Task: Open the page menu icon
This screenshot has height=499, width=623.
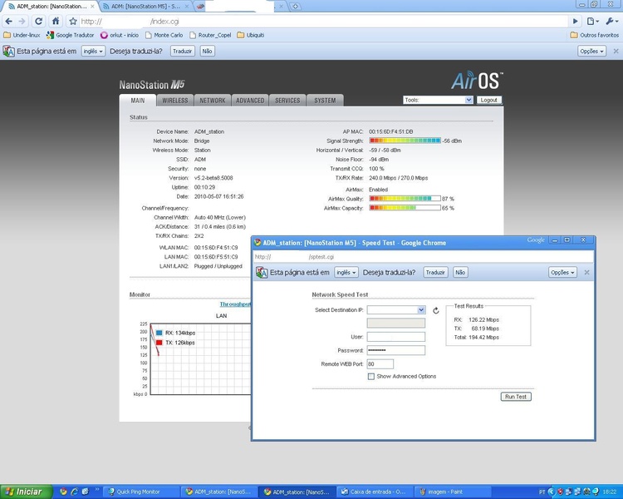Action: 593,21
